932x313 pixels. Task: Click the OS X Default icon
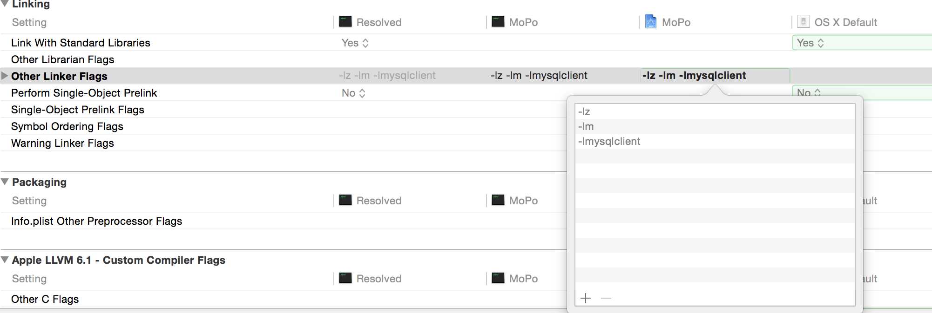tap(803, 22)
